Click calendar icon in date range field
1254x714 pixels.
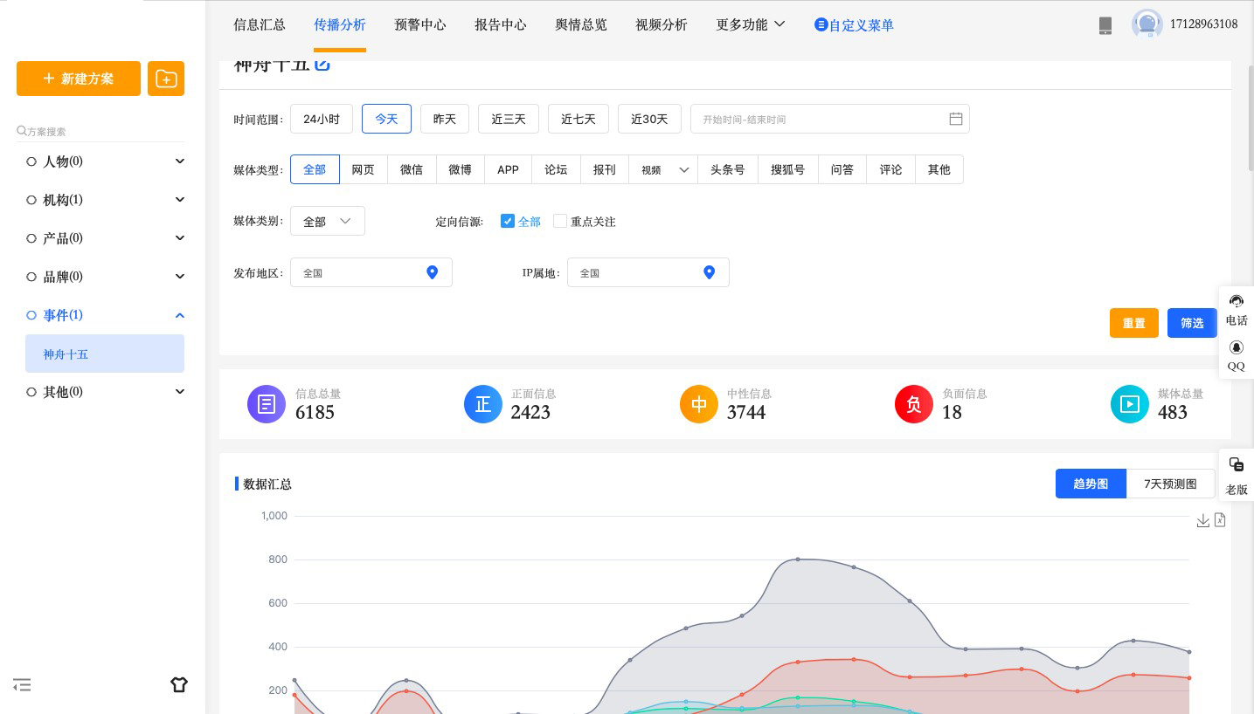[956, 119]
